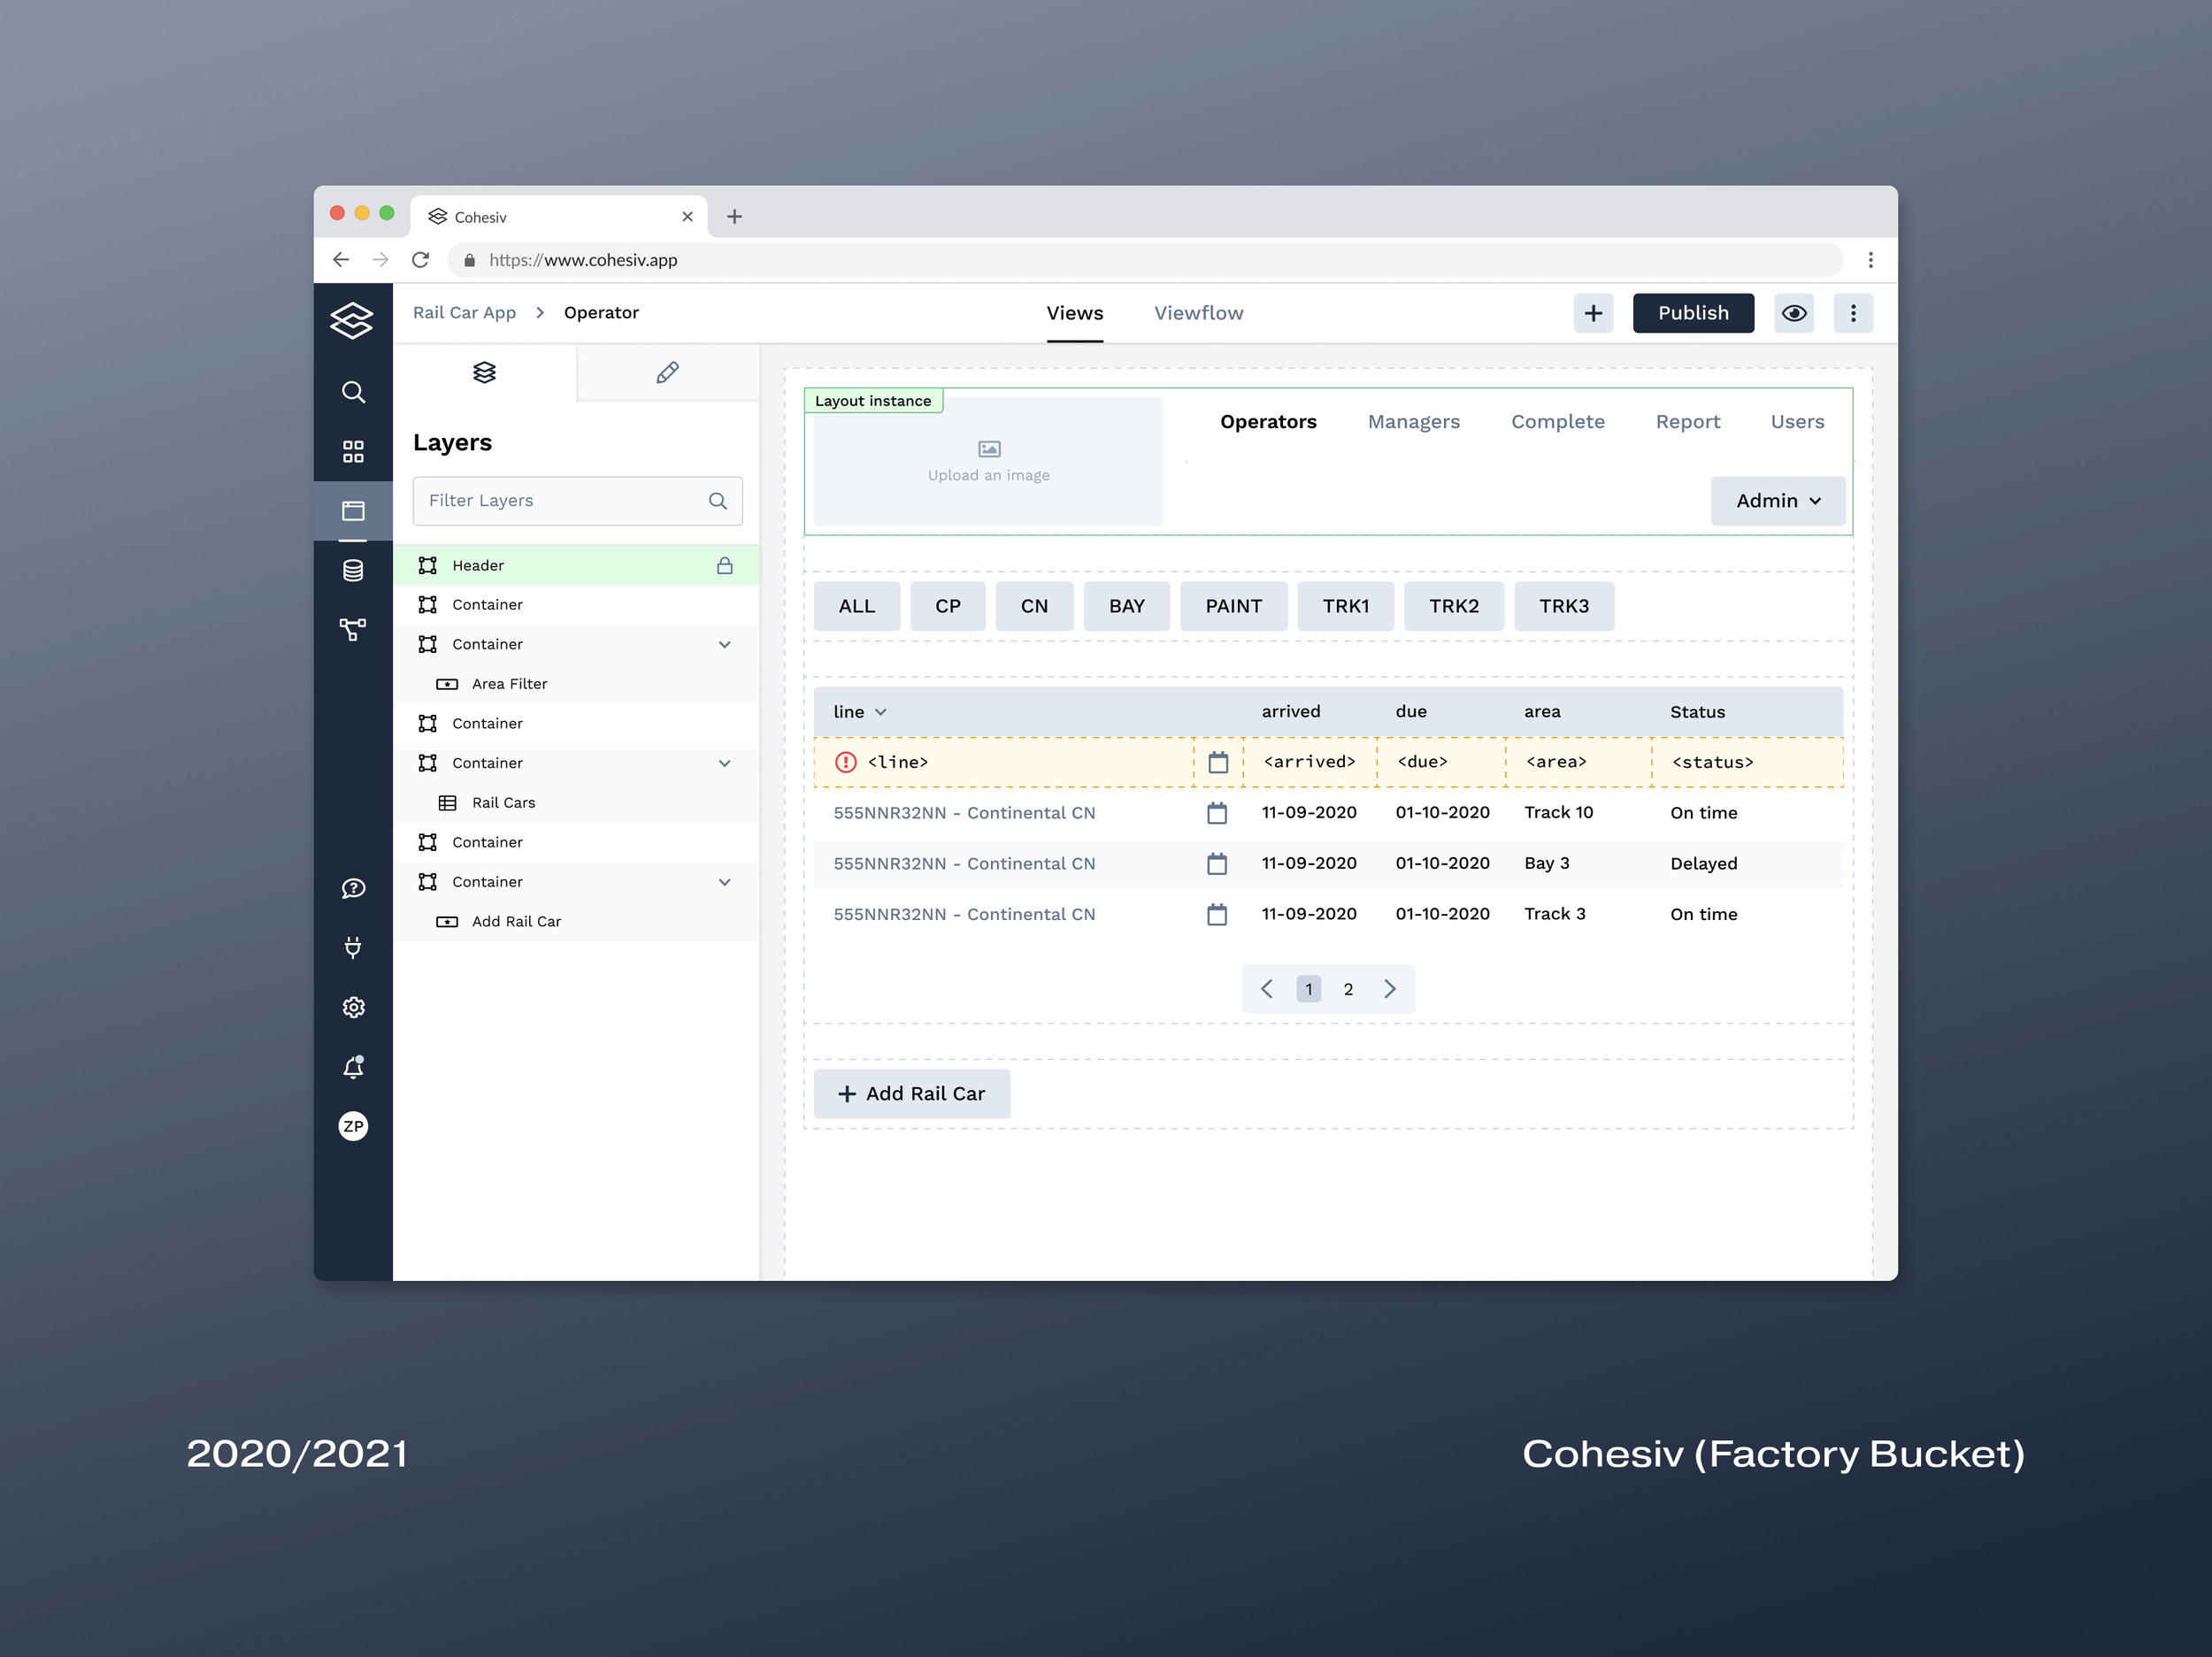The width and height of the screenshot is (2212, 1657).
Task: Toggle the lock on Header layer
Action: tap(724, 565)
